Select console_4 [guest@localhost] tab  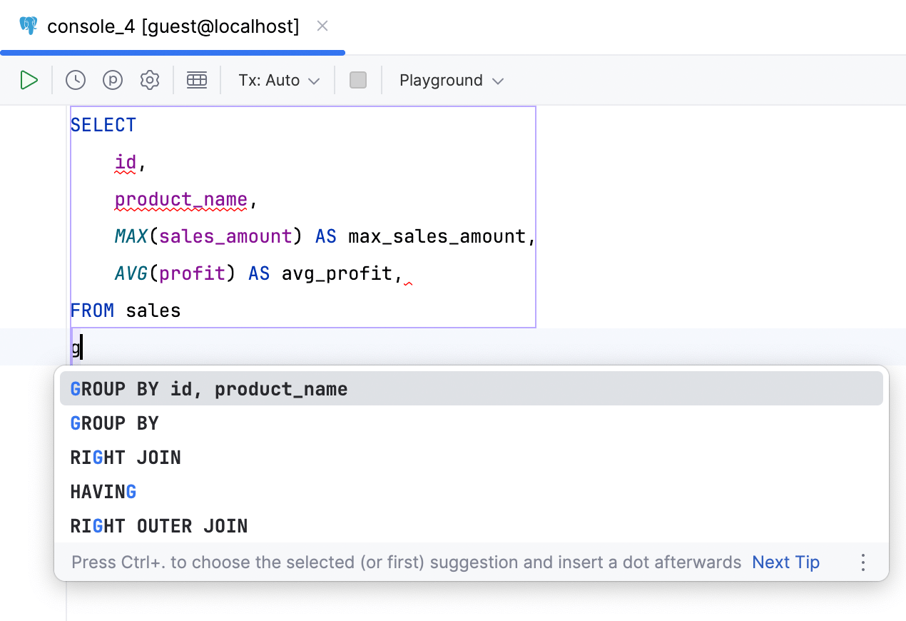tap(173, 26)
